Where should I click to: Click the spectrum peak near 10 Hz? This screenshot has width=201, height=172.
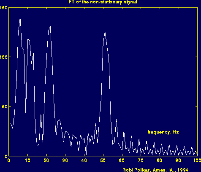pyautogui.click(x=28, y=39)
